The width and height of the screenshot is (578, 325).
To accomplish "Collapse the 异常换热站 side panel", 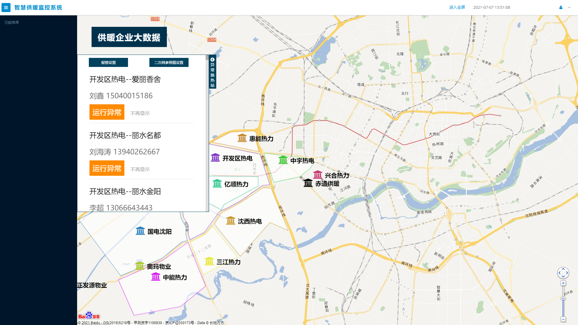I will (x=212, y=60).
